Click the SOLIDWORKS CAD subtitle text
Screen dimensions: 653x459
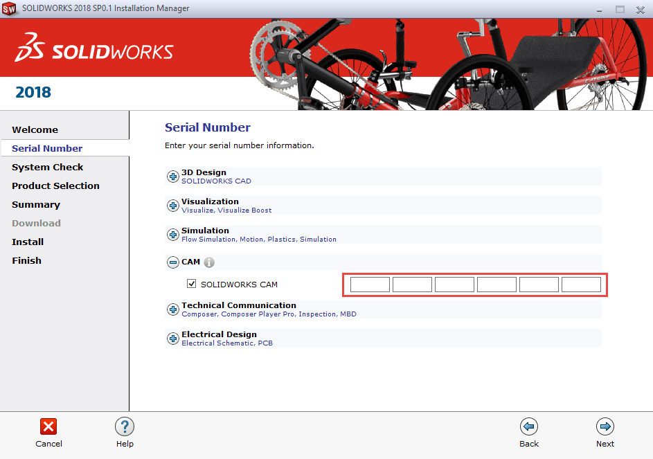tap(216, 181)
